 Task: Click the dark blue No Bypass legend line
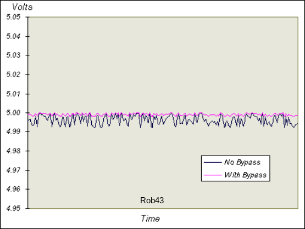click(x=213, y=162)
